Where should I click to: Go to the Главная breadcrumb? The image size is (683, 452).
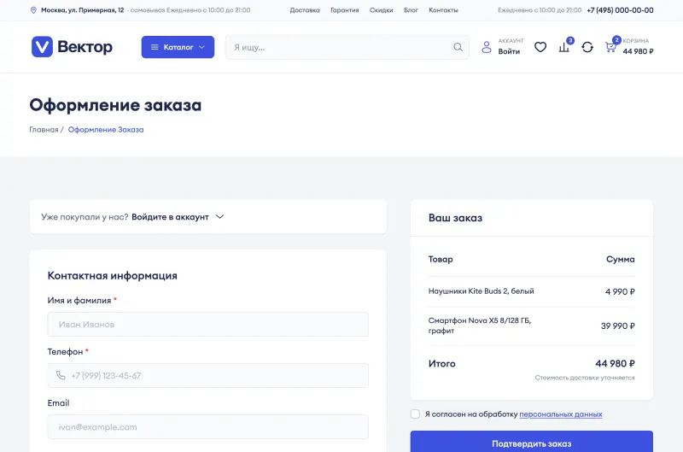44,130
